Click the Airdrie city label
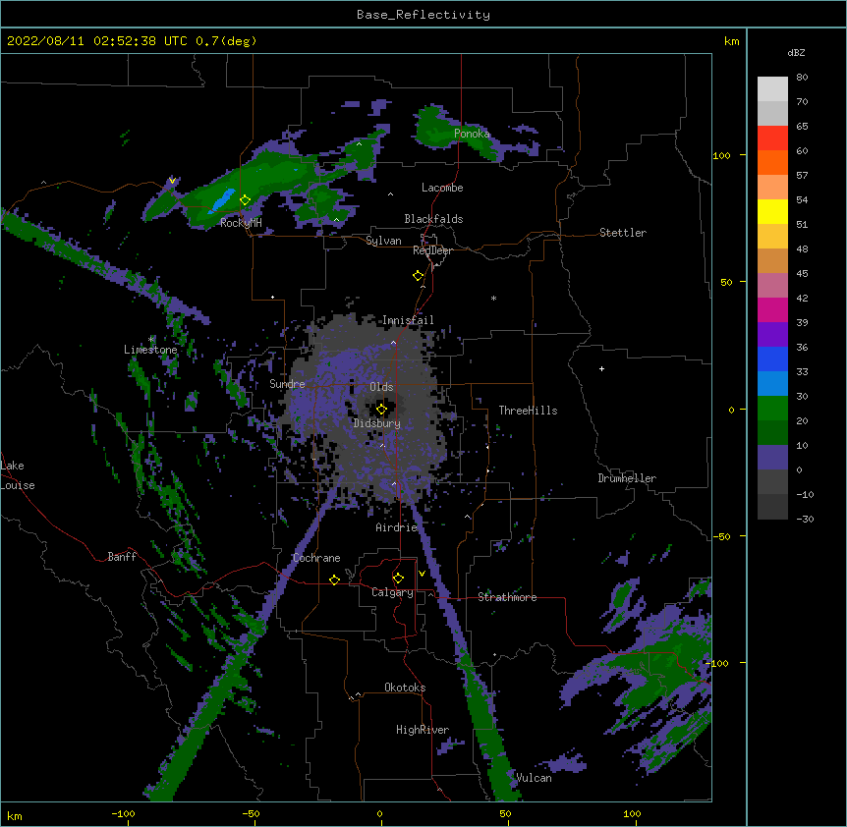 pos(397,527)
